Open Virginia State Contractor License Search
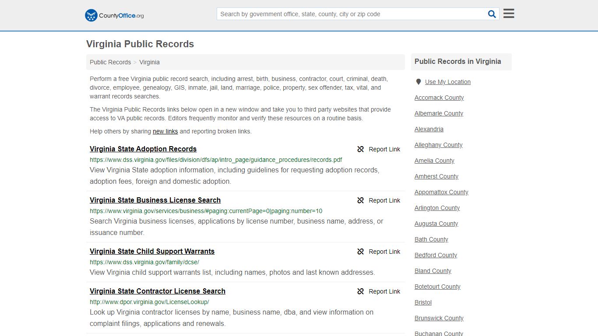 [158, 291]
